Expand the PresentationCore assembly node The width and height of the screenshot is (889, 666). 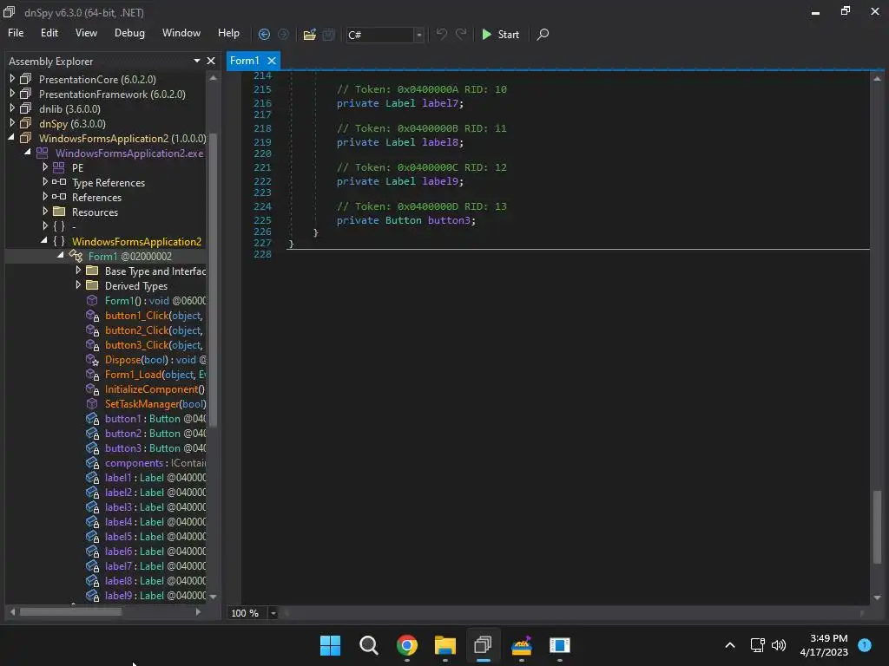(12, 79)
